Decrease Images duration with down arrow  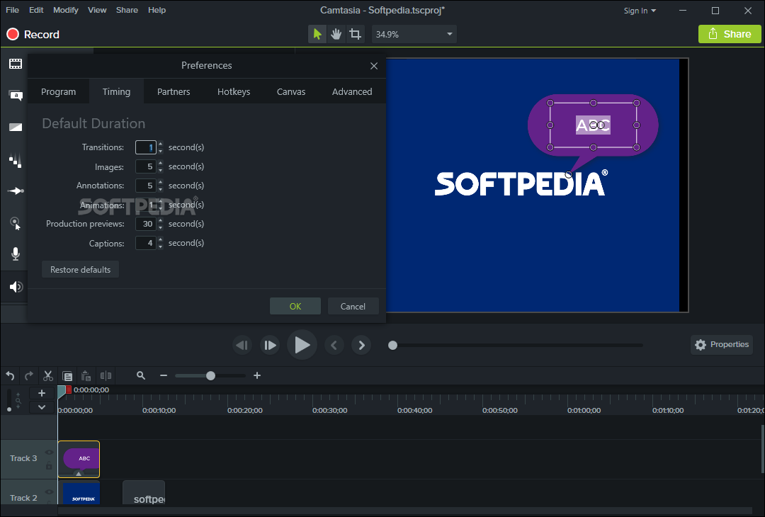click(x=161, y=170)
